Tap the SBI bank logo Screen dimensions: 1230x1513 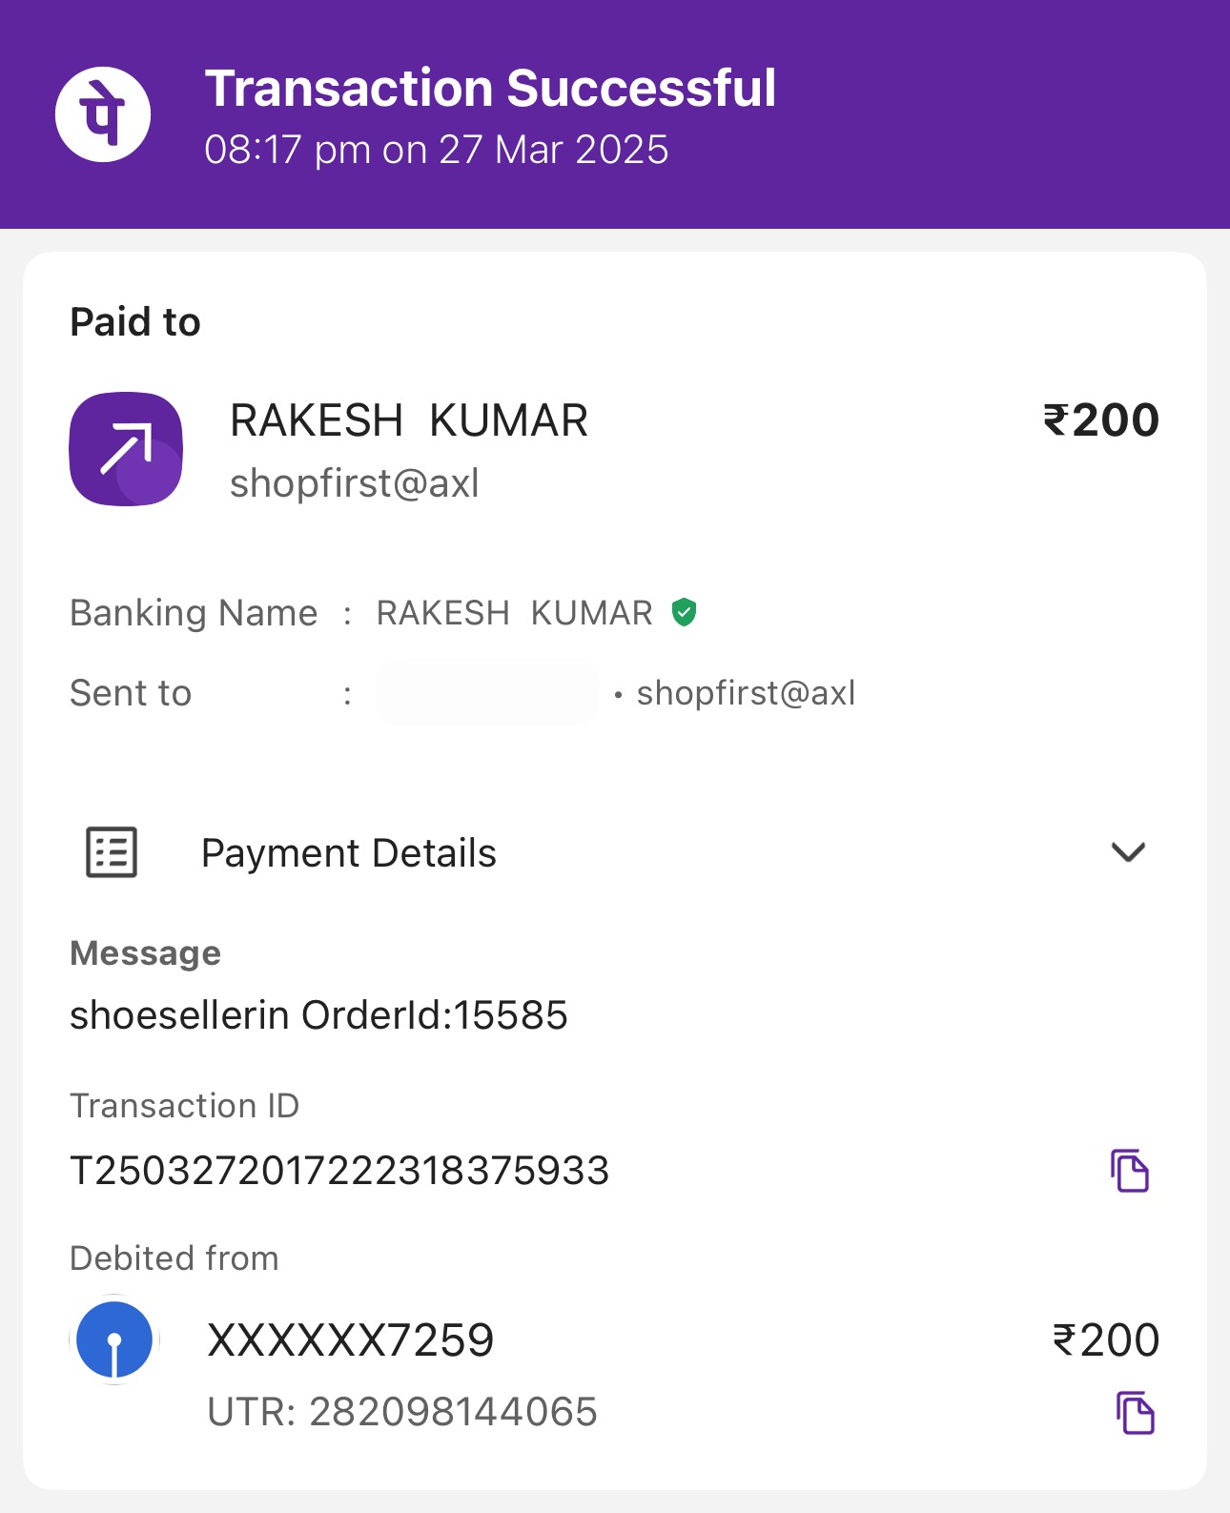(114, 1339)
